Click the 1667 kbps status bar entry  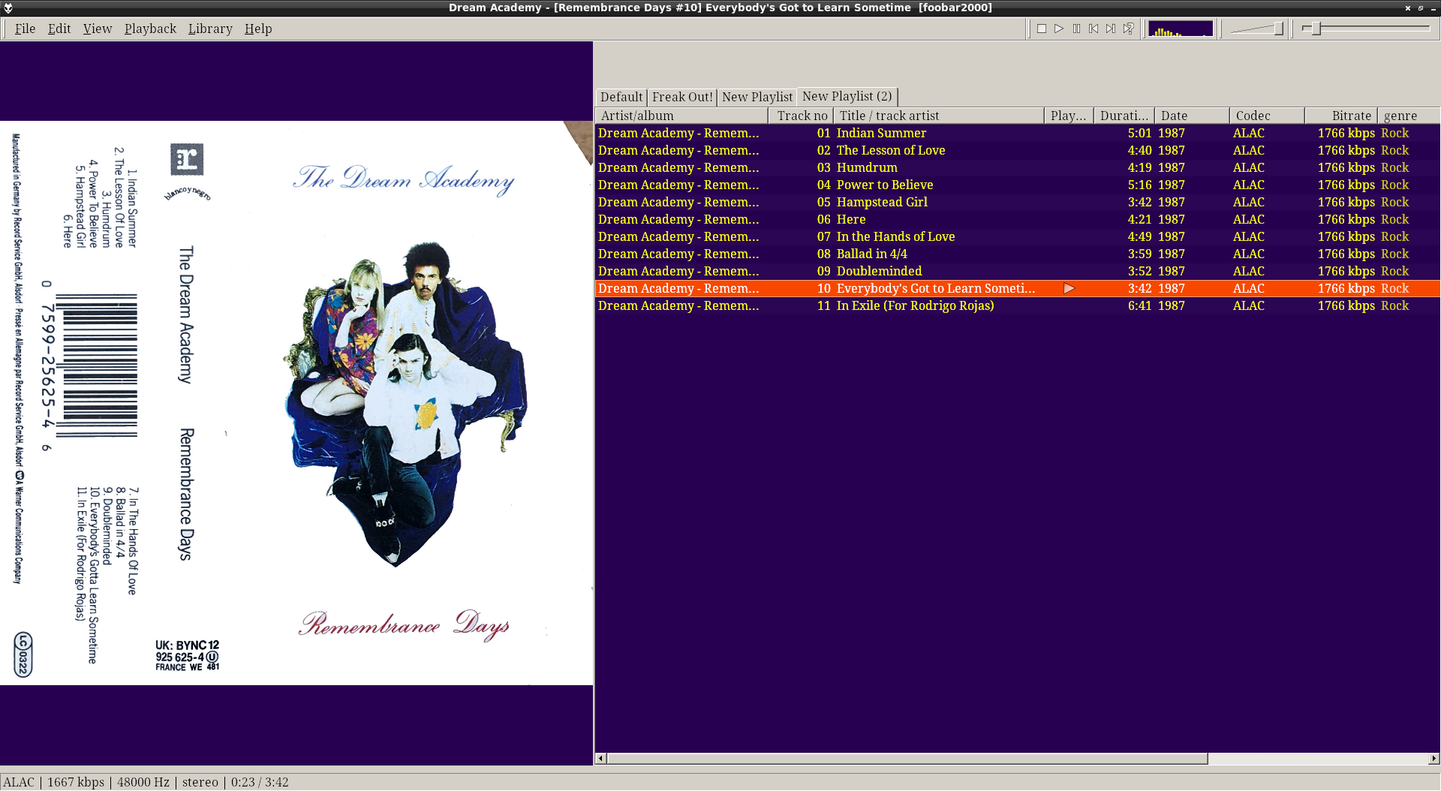tap(76, 782)
